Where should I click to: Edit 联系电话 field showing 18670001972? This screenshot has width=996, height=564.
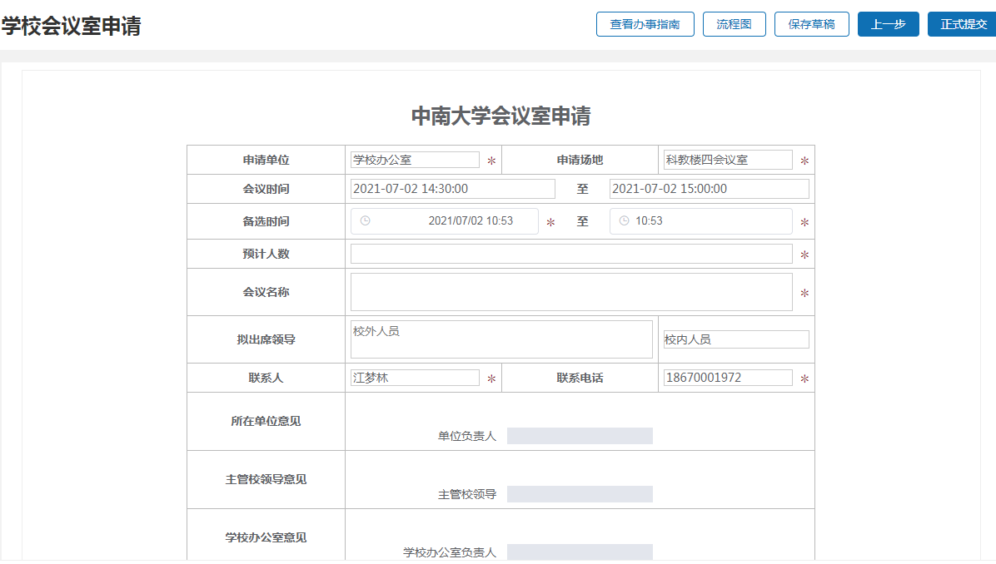click(x=728, y=378)
